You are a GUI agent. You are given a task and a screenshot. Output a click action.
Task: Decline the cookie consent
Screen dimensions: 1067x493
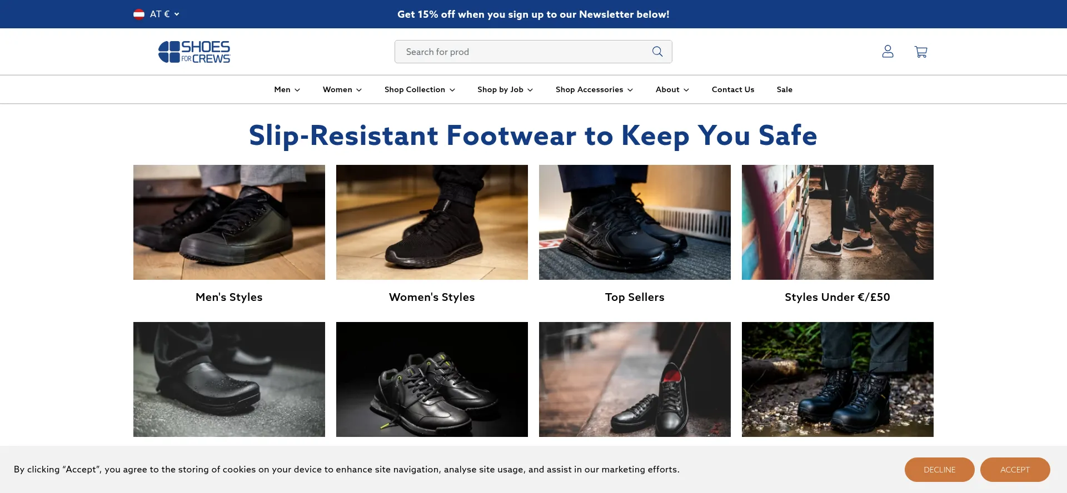pyautogui.click(x=939, y=470)
